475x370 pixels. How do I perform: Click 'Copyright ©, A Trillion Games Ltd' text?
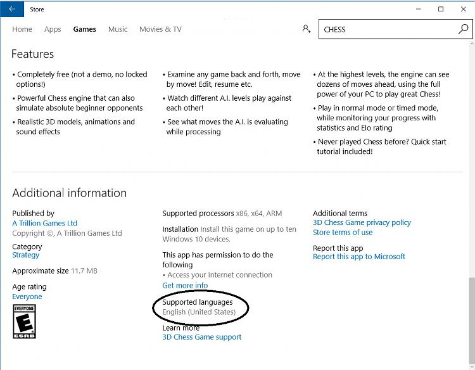(x=67, y=233)
